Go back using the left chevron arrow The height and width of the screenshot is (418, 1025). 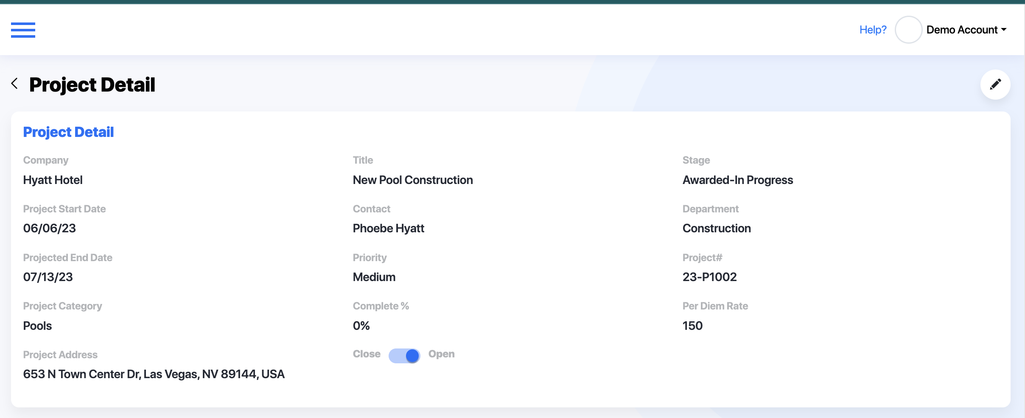(x=14, y=84)
